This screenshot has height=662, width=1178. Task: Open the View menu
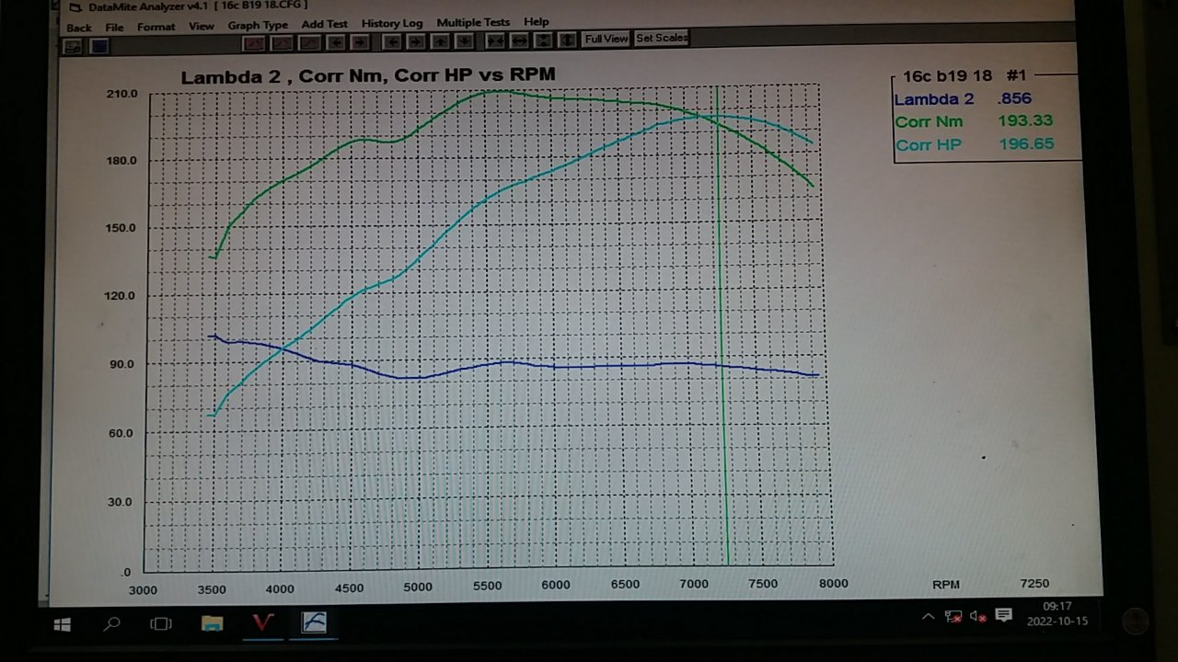[202, 26]
